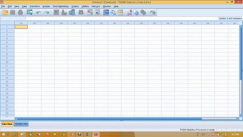243x137 pixels.
Task: Open Internet Explorer from the taskbar
Action: (x=14, y=134)
